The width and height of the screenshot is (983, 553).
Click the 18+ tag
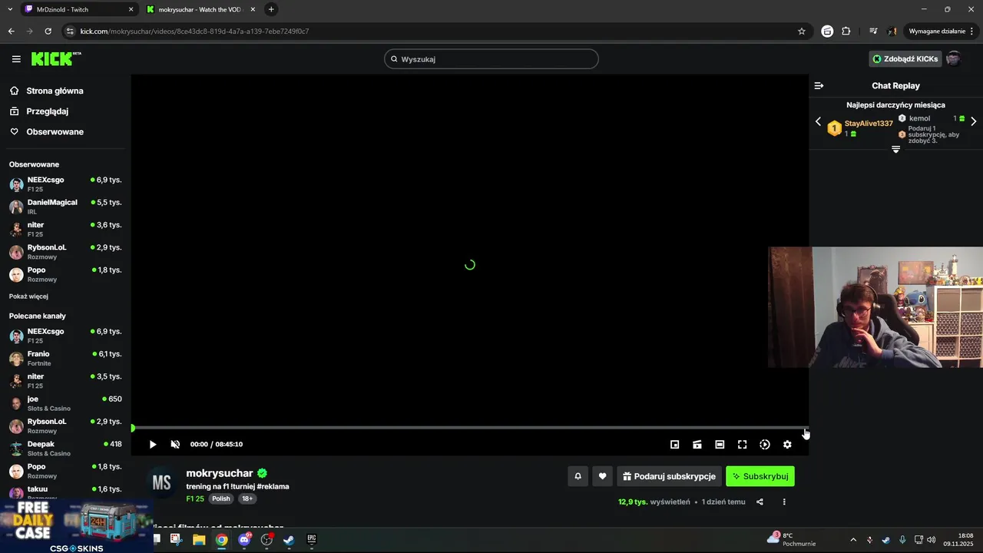point(247,498)
